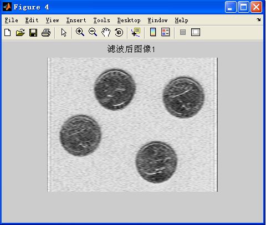This screenshot has height=225, width=266.
Task: Insert a colorbar from the toolbar
Action: pos(153,32)
